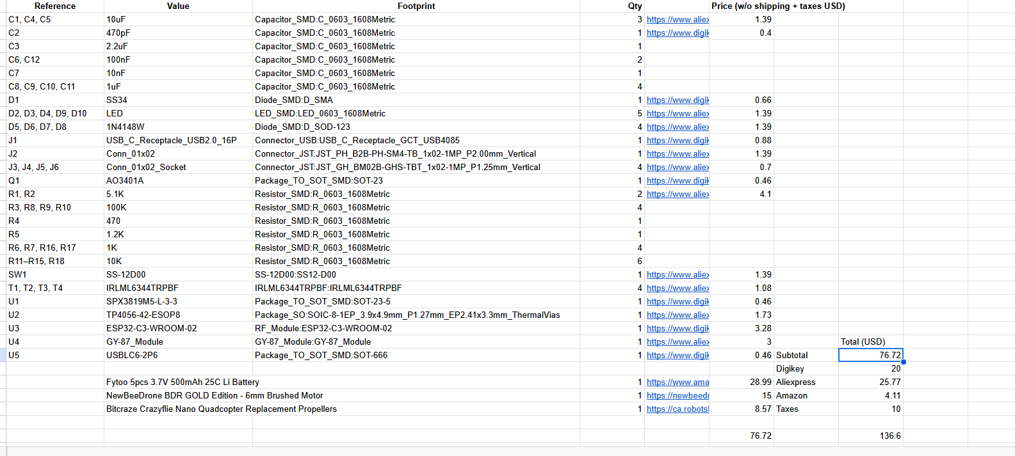Open the Amazon link for the Fytoo battery
This screenshot has width=1015, height=456.
click(677, 382)
